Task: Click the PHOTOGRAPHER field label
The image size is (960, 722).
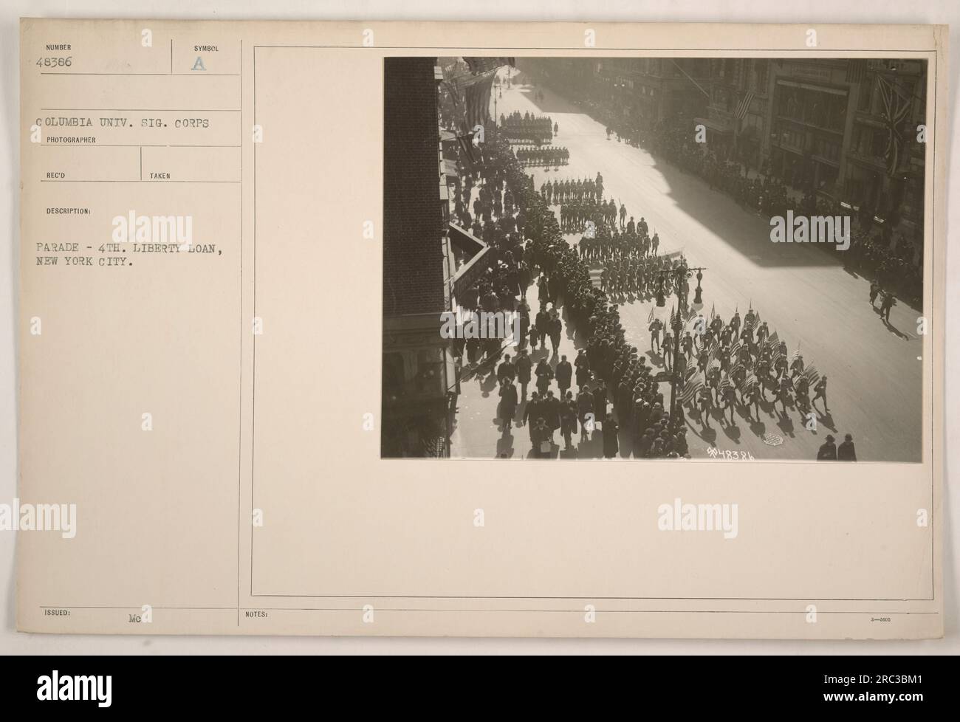Action: click(x=71, y=139)
